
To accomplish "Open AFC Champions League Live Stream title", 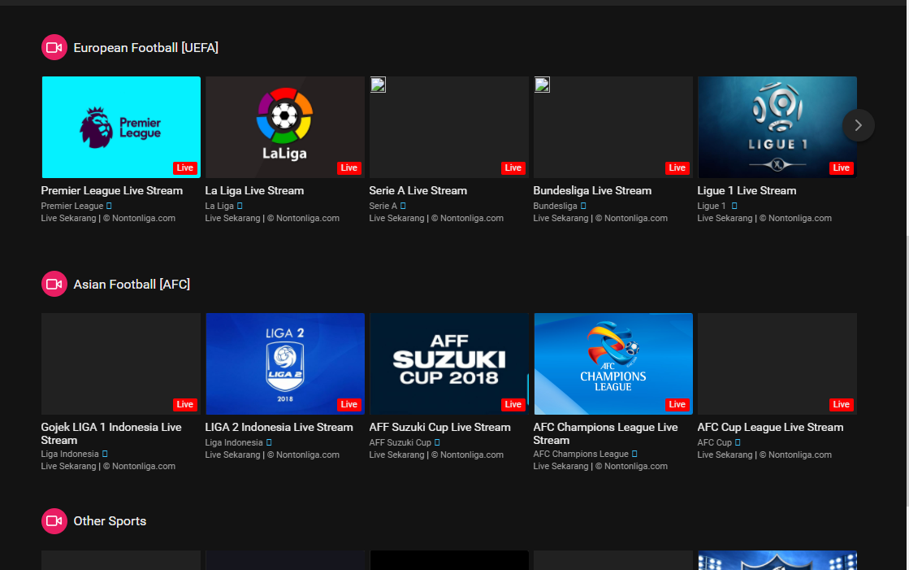I will pos(605,433).
